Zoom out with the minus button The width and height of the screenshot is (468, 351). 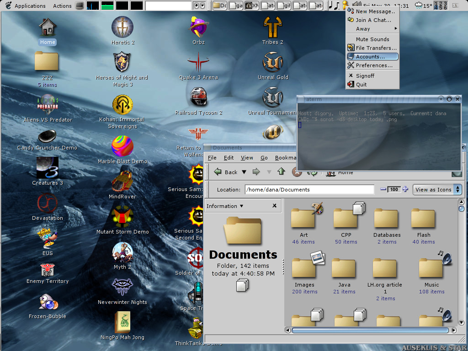click(383, 189)
